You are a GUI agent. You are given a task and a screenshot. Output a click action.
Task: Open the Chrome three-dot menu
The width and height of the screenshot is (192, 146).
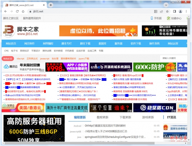pos(186,12)
